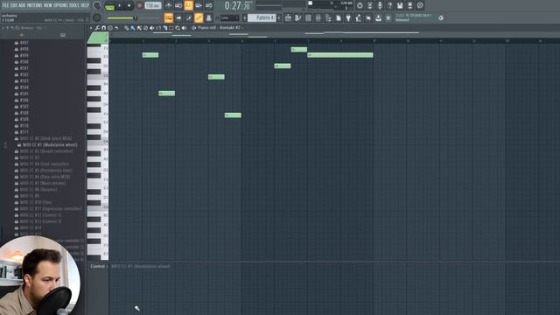Image resolution: width=560 pixels, height=315 pixels.
Task: Open the TOOLS menu
Action: 73,5
